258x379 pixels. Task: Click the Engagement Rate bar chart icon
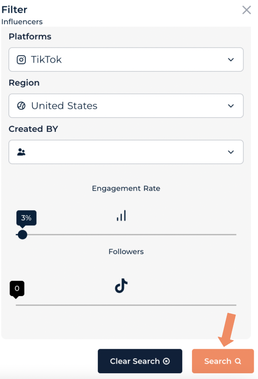point(121,215)
